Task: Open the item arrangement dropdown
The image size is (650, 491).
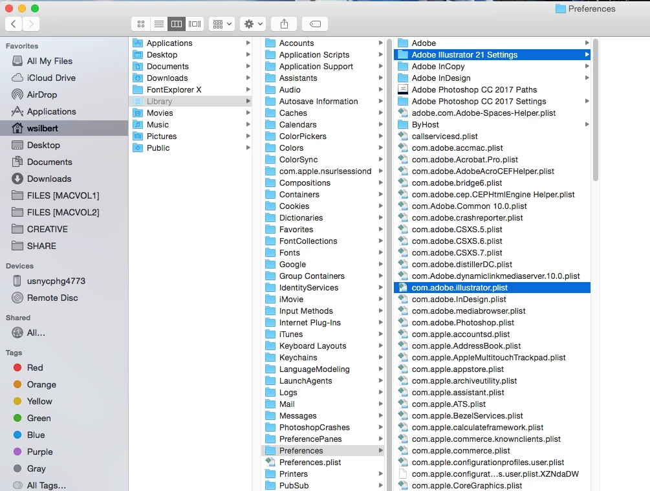Action: pyautogui.click(x=222, y=24)
